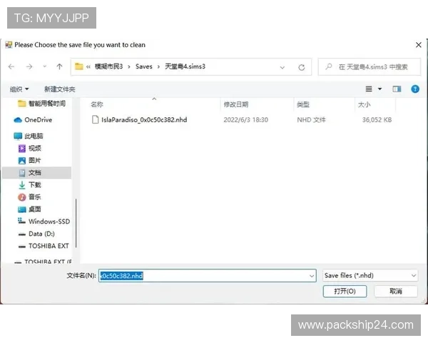Select IslaParadiso_0x0c50c382.nhd file
428x343 pixels.
click(144, 120)
